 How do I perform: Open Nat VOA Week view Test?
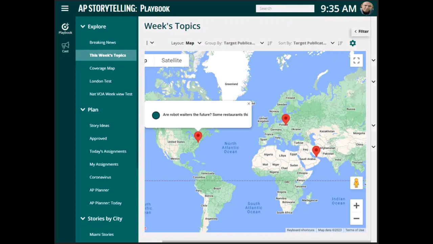point(111,94)
